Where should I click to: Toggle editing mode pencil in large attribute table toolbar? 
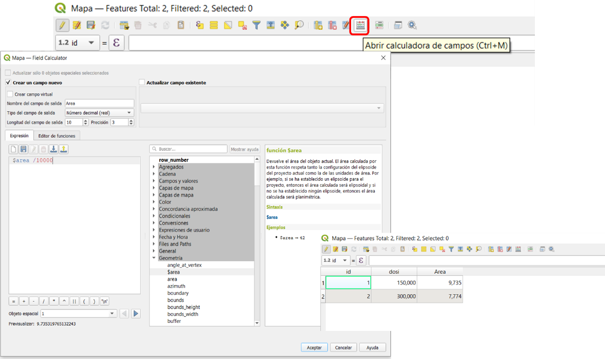(61, 25)
